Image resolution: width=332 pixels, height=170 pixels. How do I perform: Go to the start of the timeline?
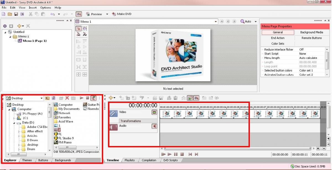(x=190, y=155)
